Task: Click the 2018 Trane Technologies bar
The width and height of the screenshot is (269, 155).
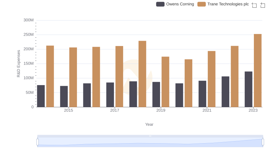Action: tap(142, 74)
